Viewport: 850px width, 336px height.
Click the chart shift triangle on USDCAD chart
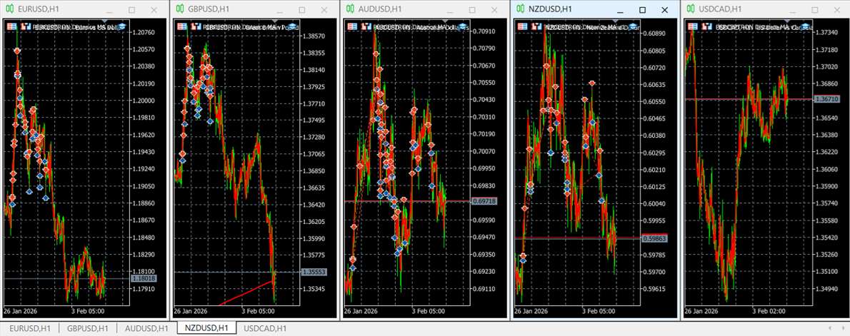click(786, 21)
